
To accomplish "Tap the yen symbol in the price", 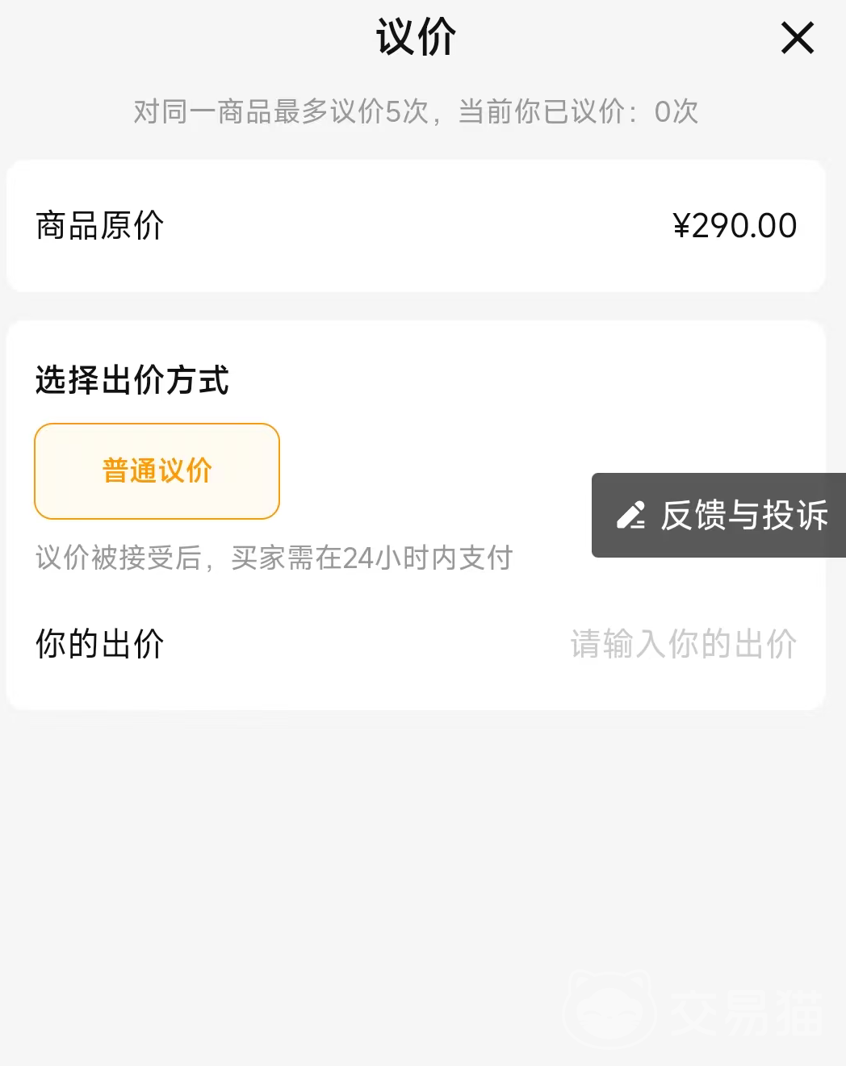I will coord(681,226).
